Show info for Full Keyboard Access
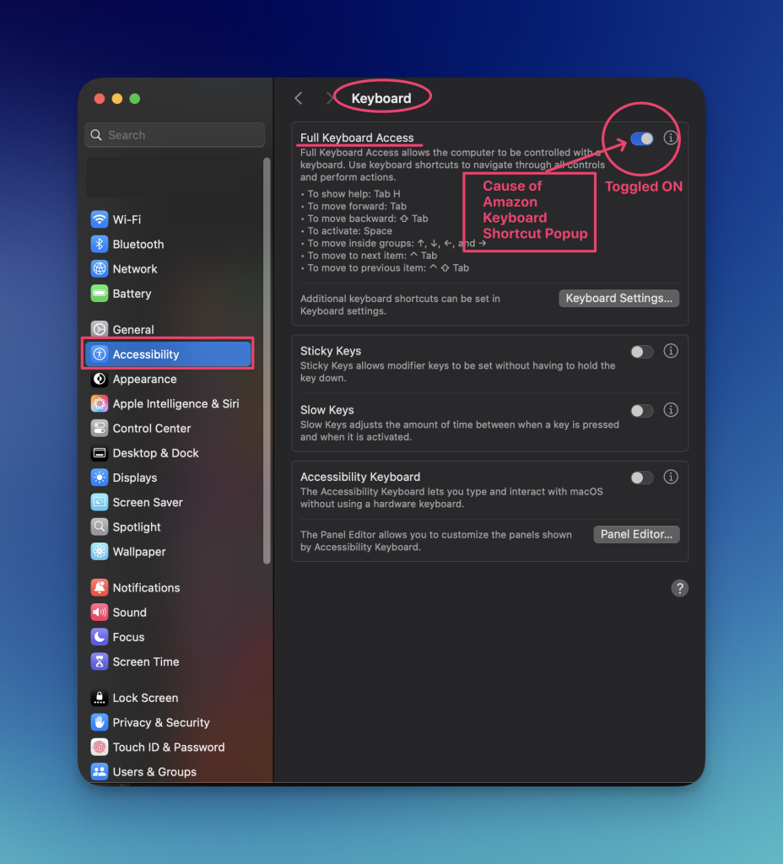783x864 pixels. (671, 138)
